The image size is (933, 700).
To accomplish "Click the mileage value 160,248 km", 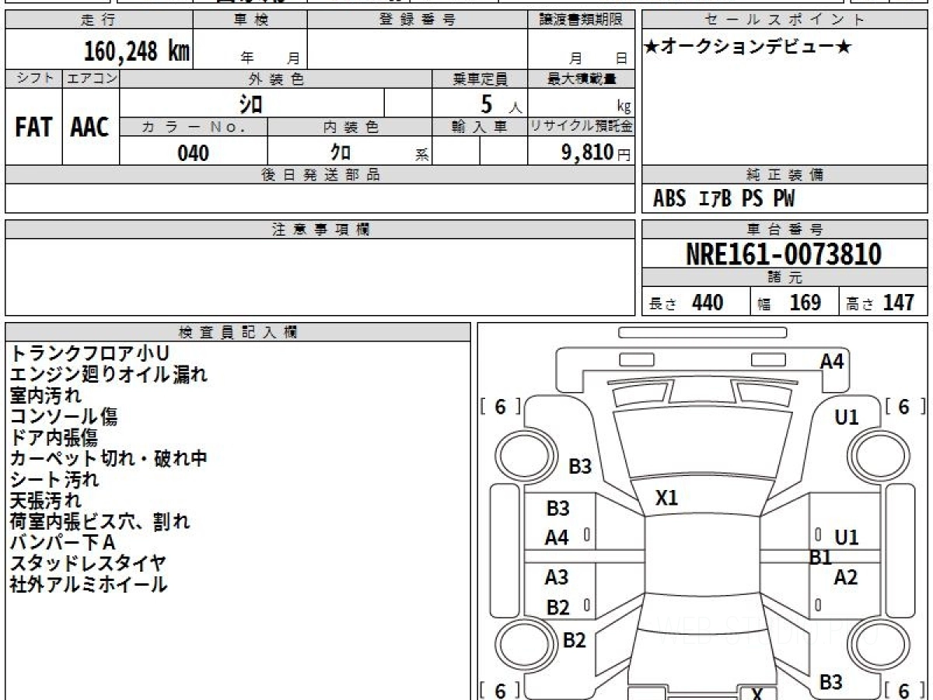I will [136, 51].
